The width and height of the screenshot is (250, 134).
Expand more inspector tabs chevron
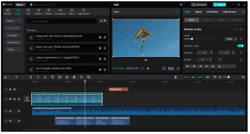(243, 12)
